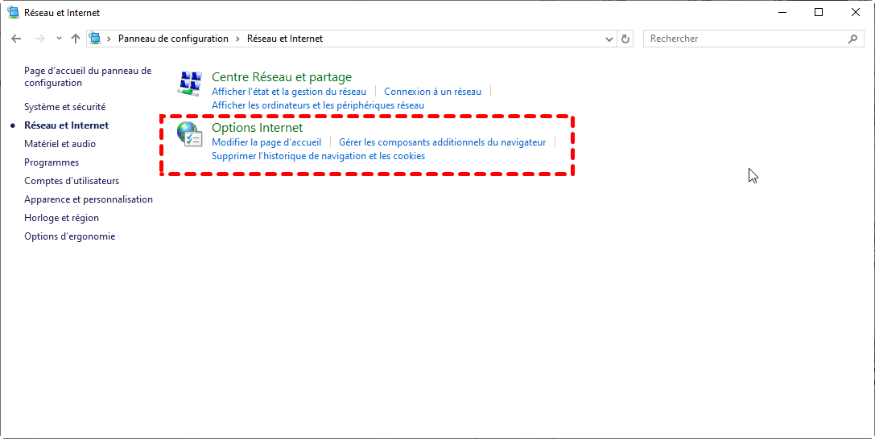This screenshot has height=439, width=875.
Task: Open Comptes d'utilisateurs category
Action: (x=72, y=181)
